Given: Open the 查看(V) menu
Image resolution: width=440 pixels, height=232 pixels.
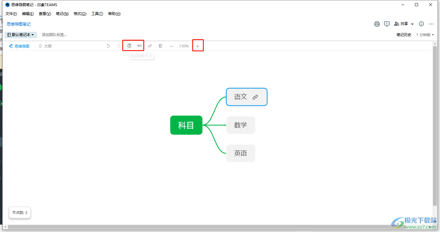Looking at the screenshot, I should [x=45, y=14].
